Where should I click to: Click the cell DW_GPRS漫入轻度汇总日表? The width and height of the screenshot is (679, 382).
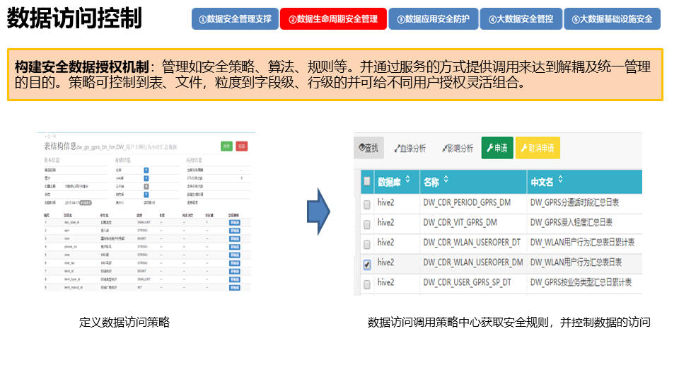click(571, 223)
